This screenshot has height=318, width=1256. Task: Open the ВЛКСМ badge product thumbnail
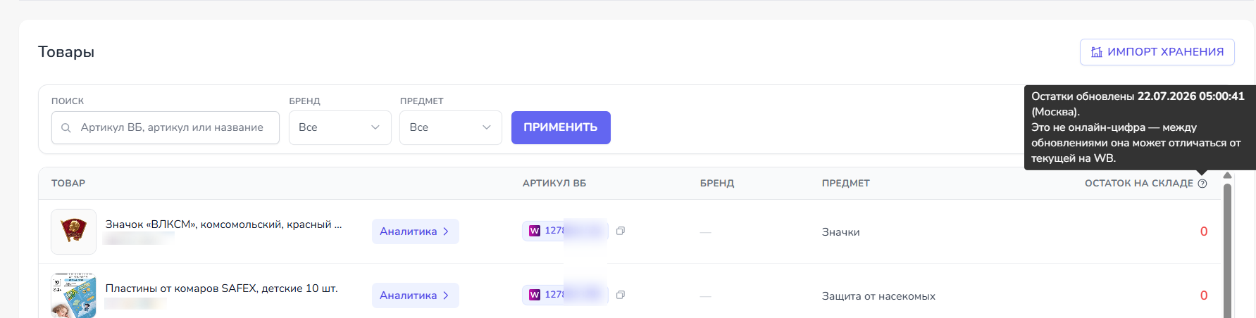pyautogui.click(x=73, y=231)
